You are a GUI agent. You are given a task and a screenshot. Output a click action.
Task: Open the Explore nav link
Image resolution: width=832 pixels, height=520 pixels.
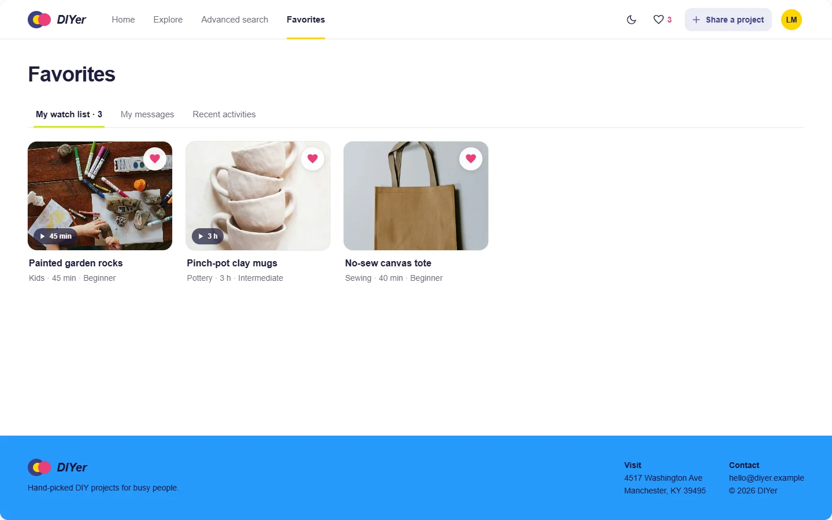click(x=168, y=20)
